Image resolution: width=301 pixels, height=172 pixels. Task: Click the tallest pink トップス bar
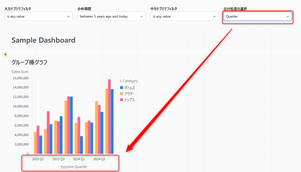pyautogui.click(x=110, y=117)
